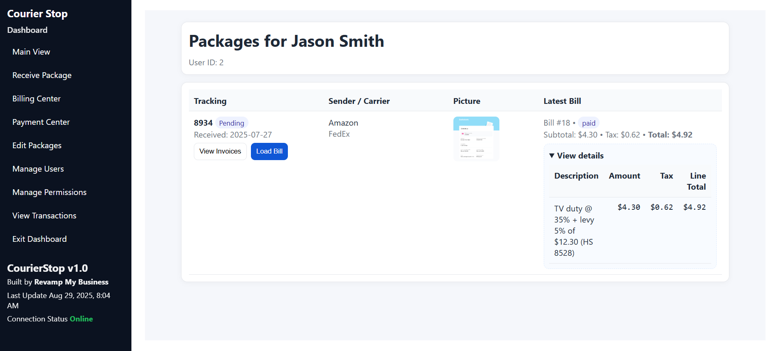777x351 pixels.
Task: Click the $4.30 amount cell
Action: pyautogui.click(x=629, y=207)
